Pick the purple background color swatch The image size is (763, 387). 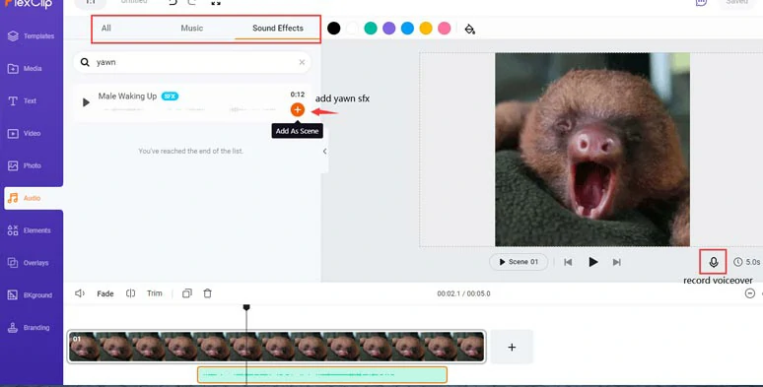pyautogui.click(x=388, y=29)
